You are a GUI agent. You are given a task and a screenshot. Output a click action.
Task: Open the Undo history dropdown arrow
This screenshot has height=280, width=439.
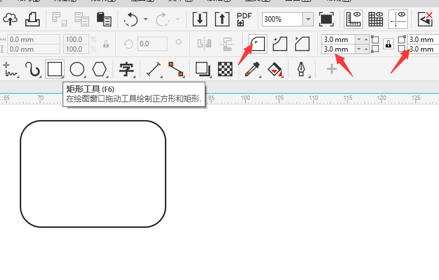146,19
